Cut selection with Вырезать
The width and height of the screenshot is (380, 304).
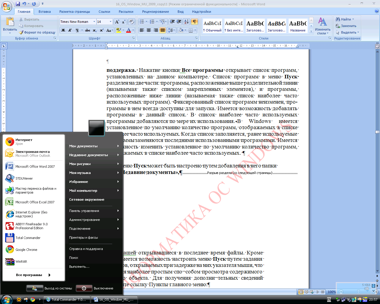(29, 19)
